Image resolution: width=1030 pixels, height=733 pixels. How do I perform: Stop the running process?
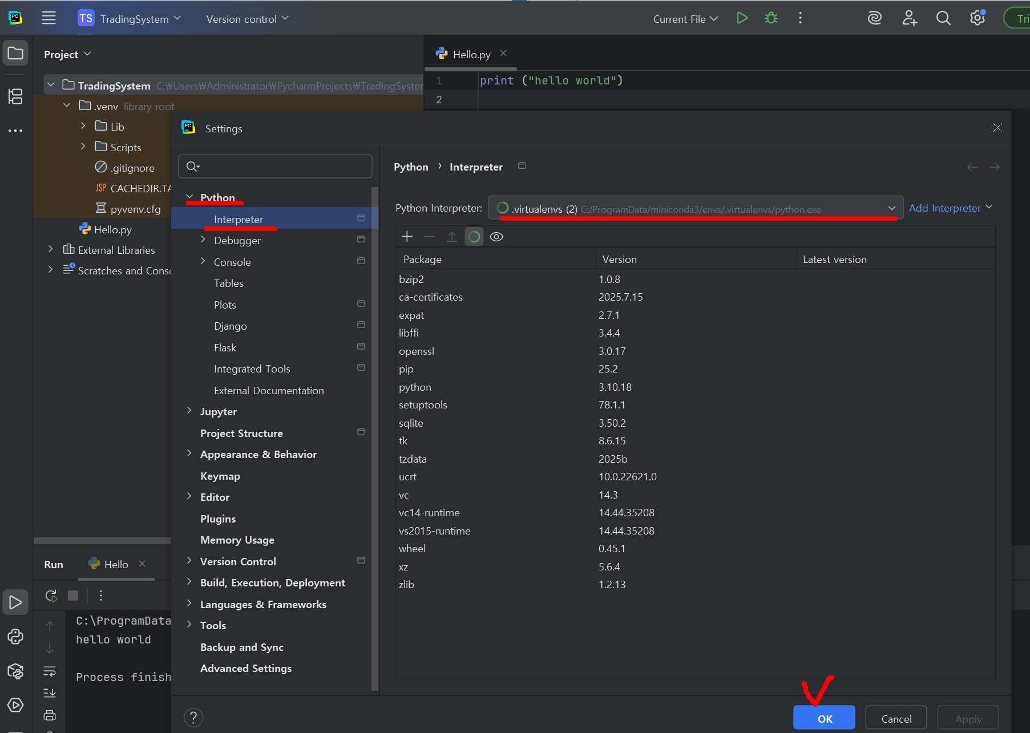(73, 596)
